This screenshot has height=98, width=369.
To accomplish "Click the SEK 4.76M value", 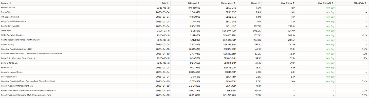I will coord(231,77).
